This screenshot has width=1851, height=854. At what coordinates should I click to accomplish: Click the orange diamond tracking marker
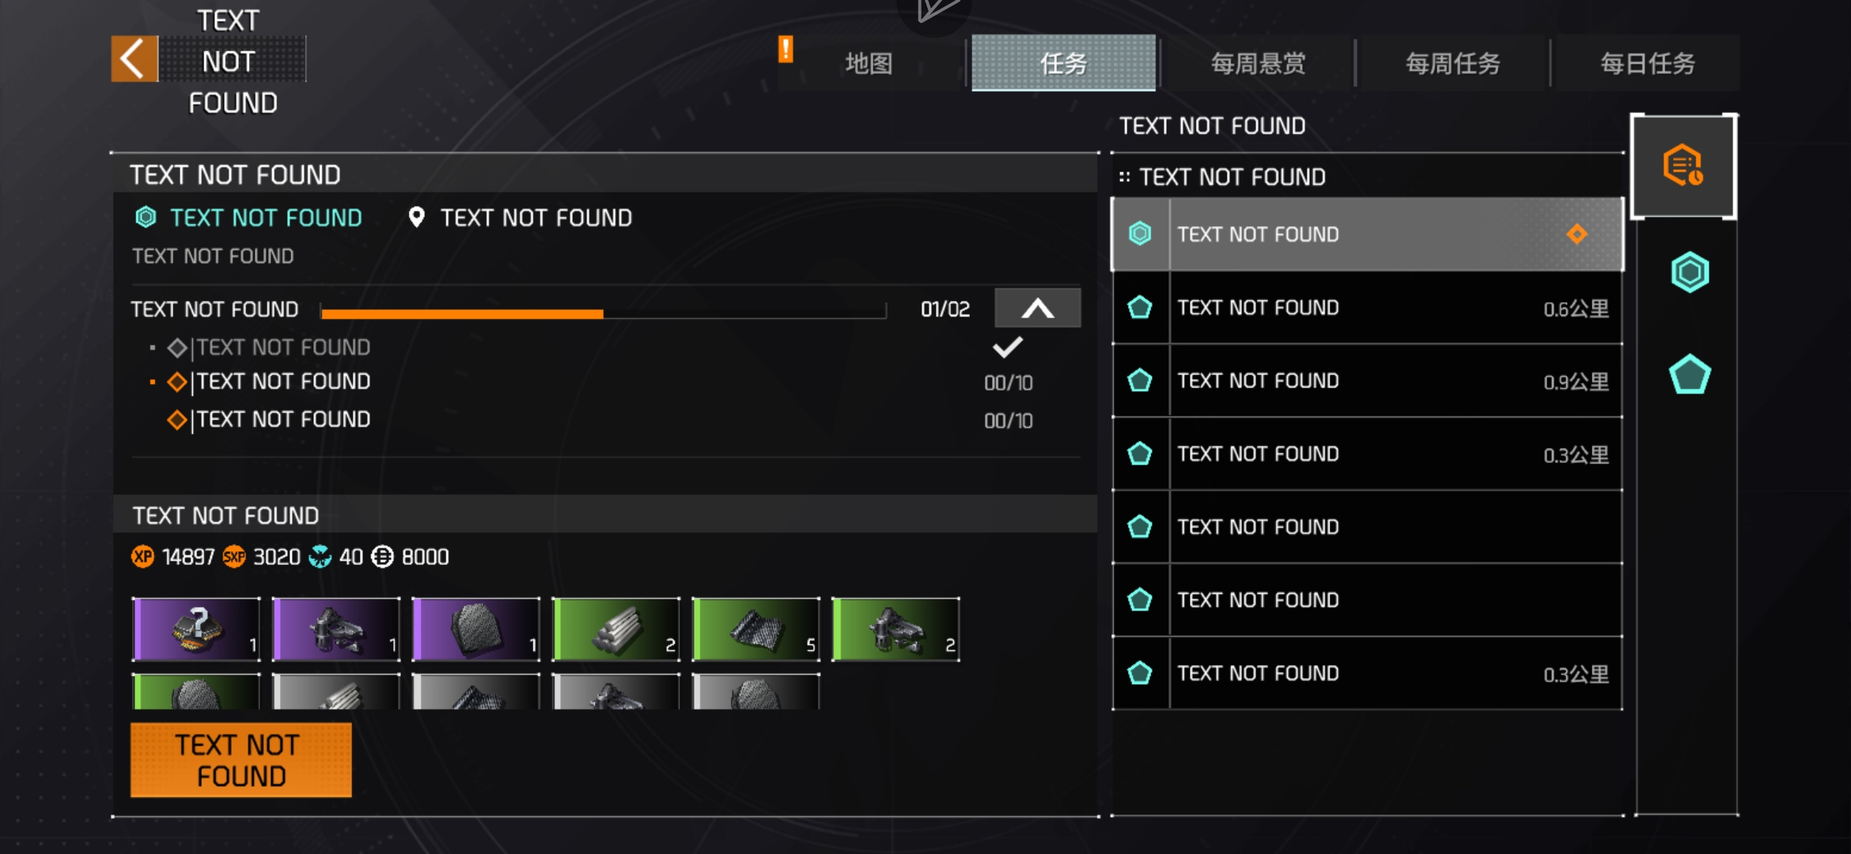(x=1577, y=234)
